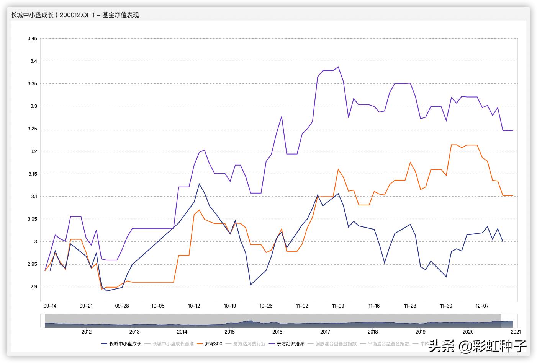
Task: Select the 3.35 y-axis label
Action: click(32, 84)
